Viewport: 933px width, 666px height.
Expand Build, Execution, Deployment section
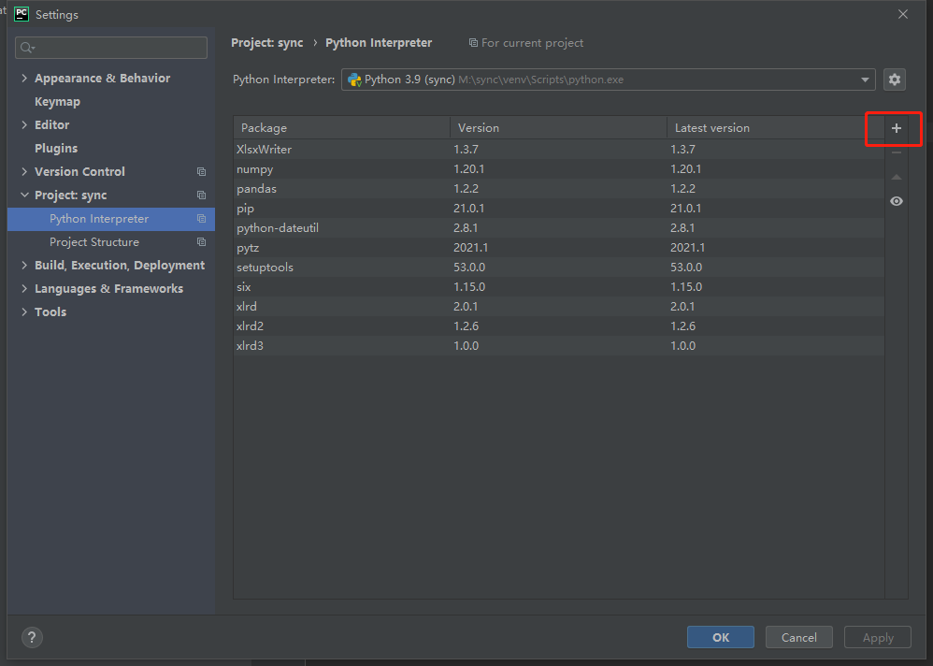coord(24,265)
